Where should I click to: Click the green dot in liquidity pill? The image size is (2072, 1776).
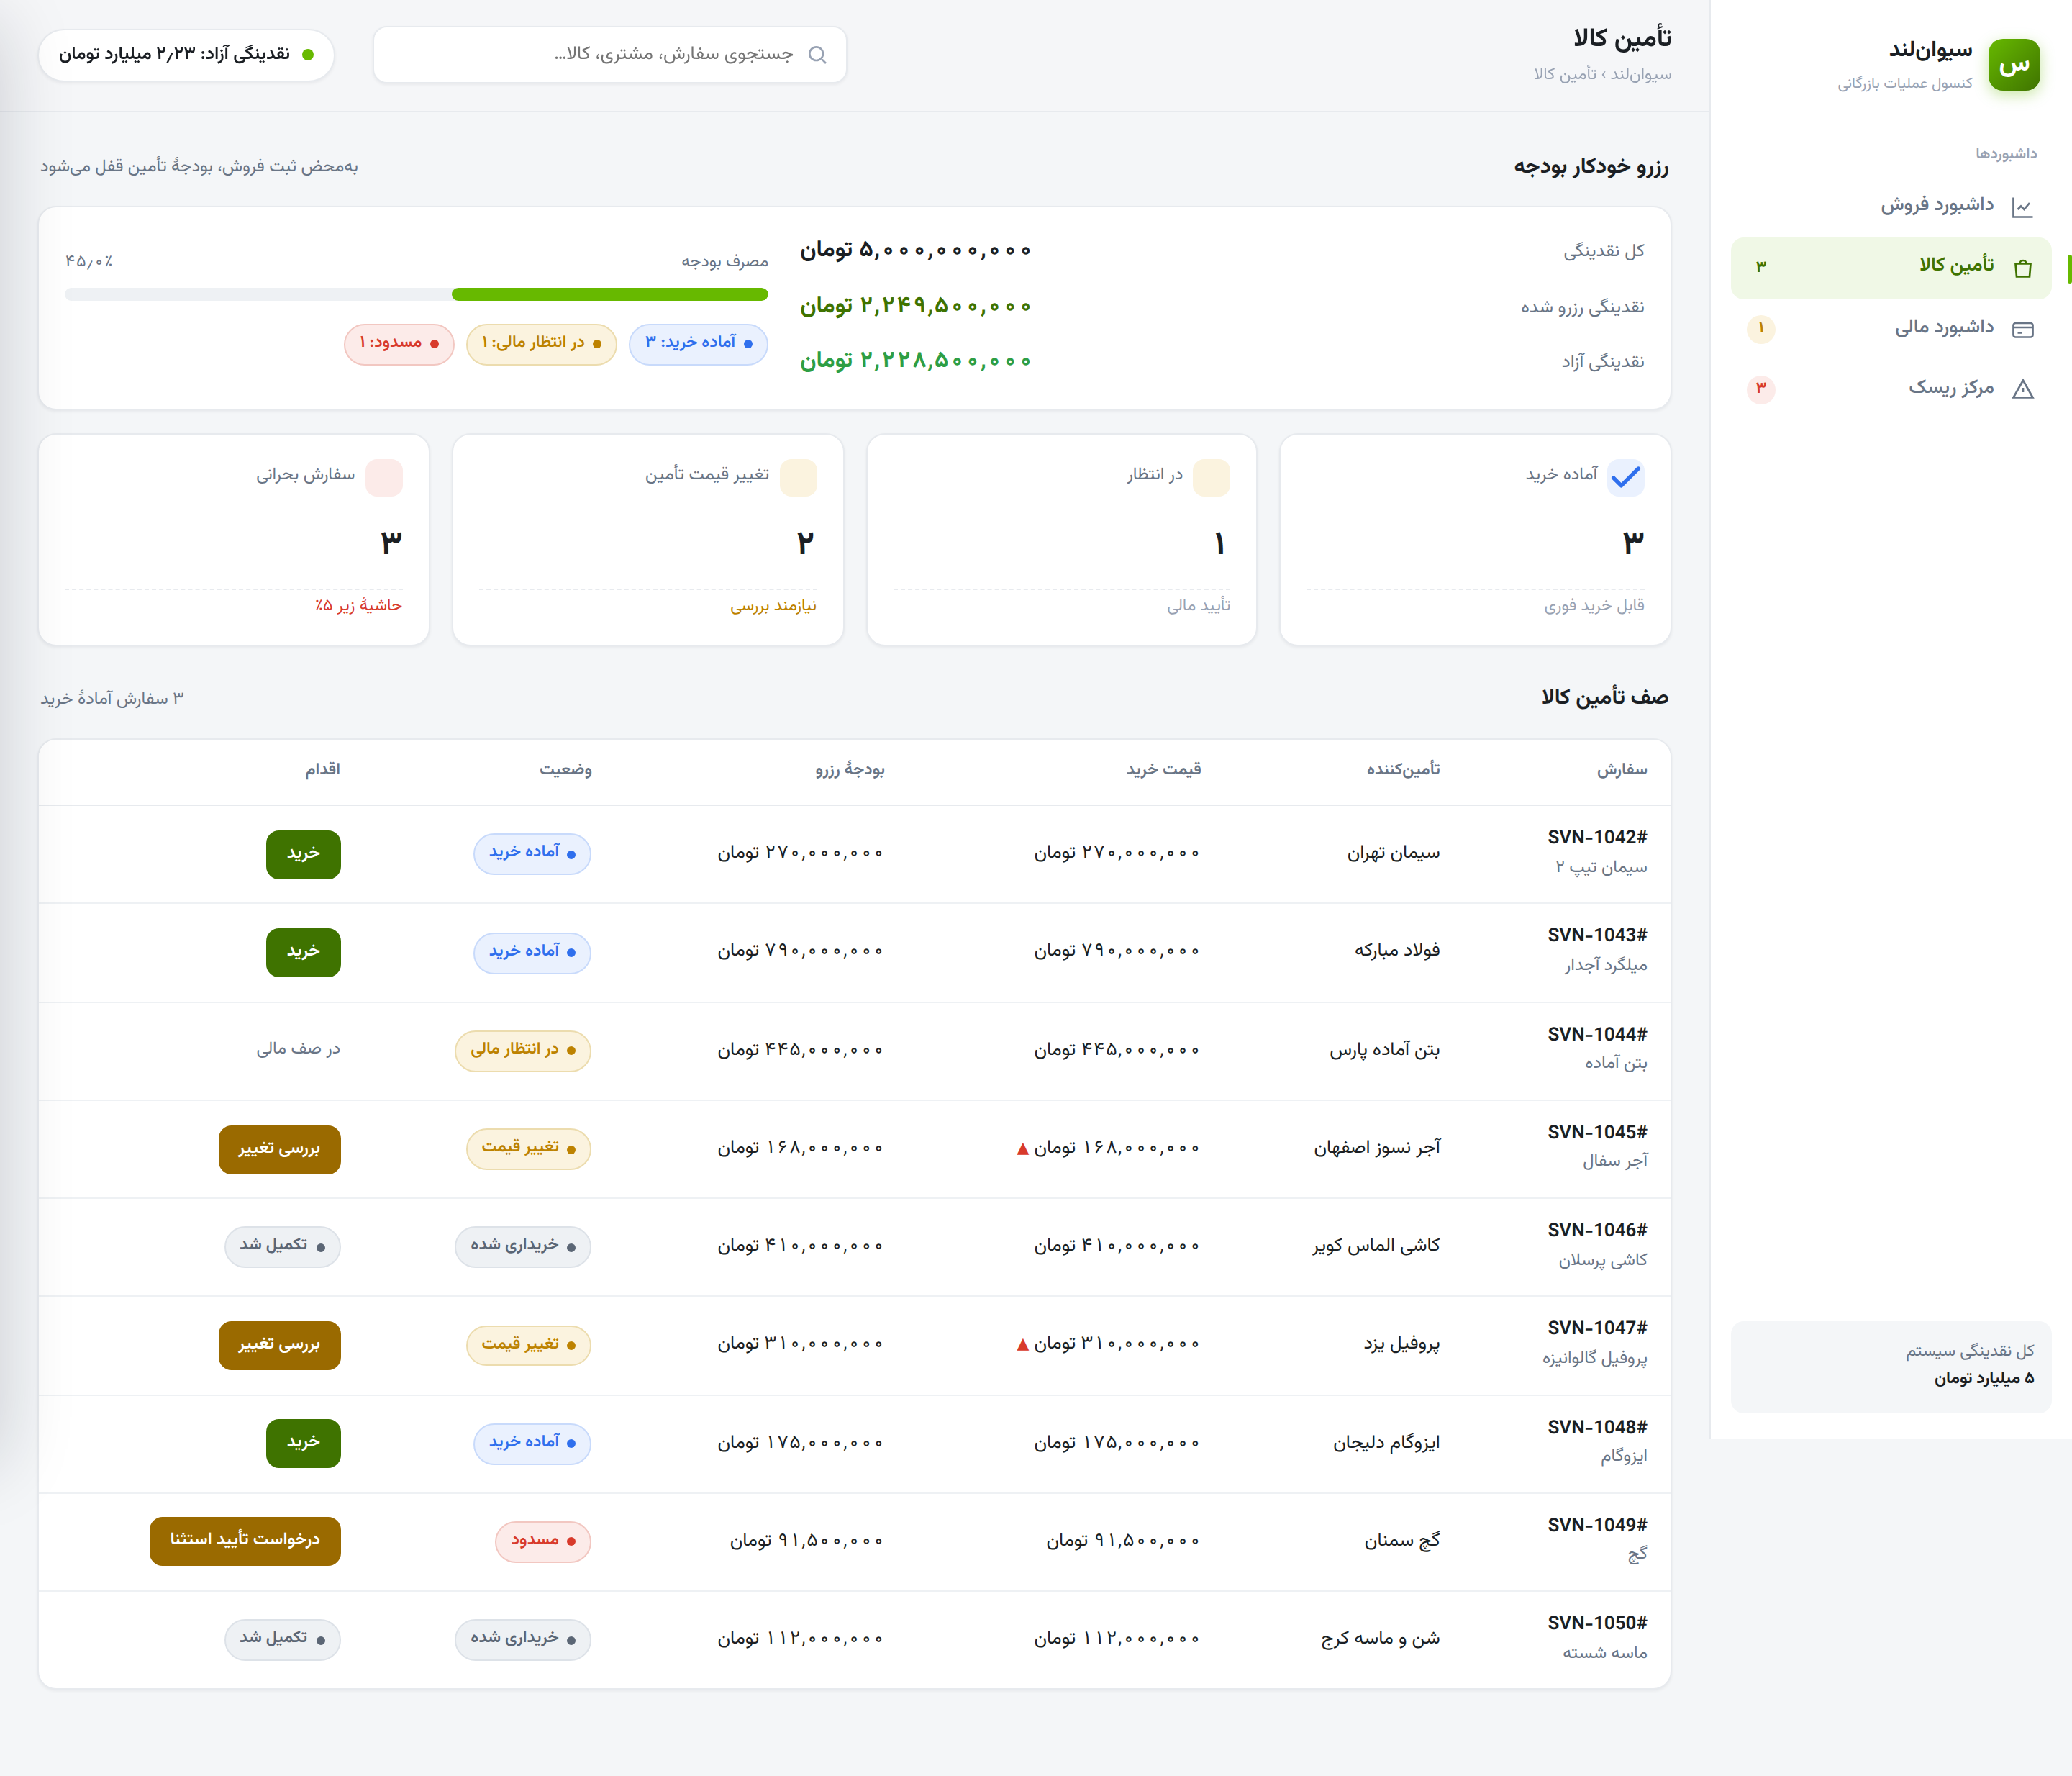tap(308, 55)
